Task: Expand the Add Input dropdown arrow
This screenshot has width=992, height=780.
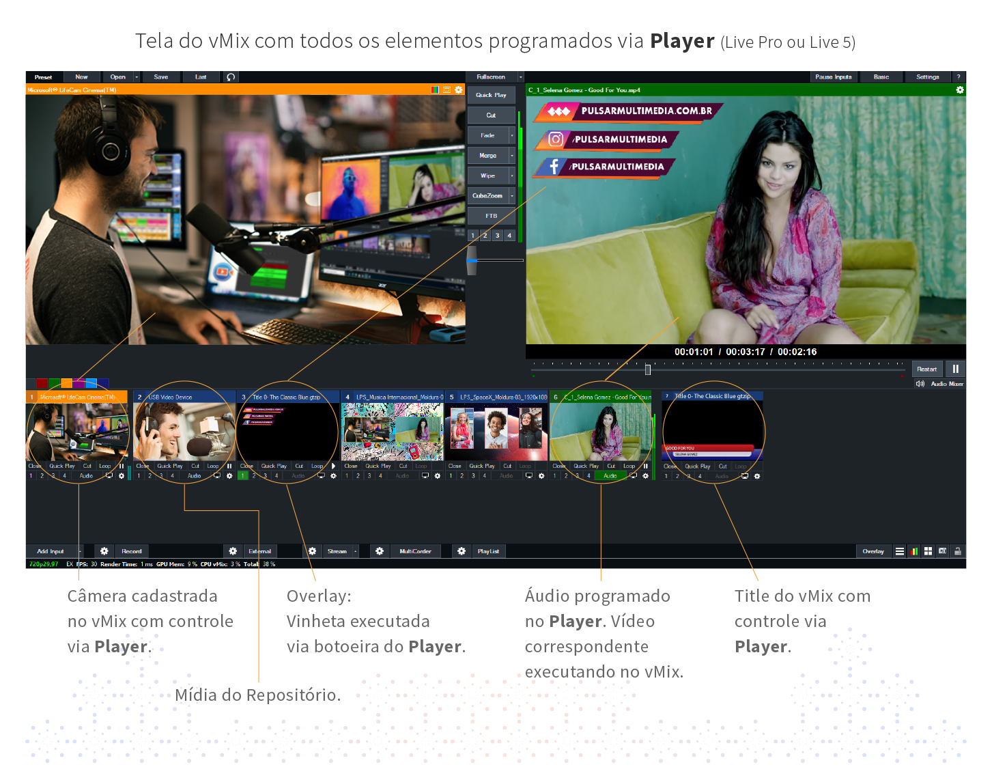Action: (80, 551)
